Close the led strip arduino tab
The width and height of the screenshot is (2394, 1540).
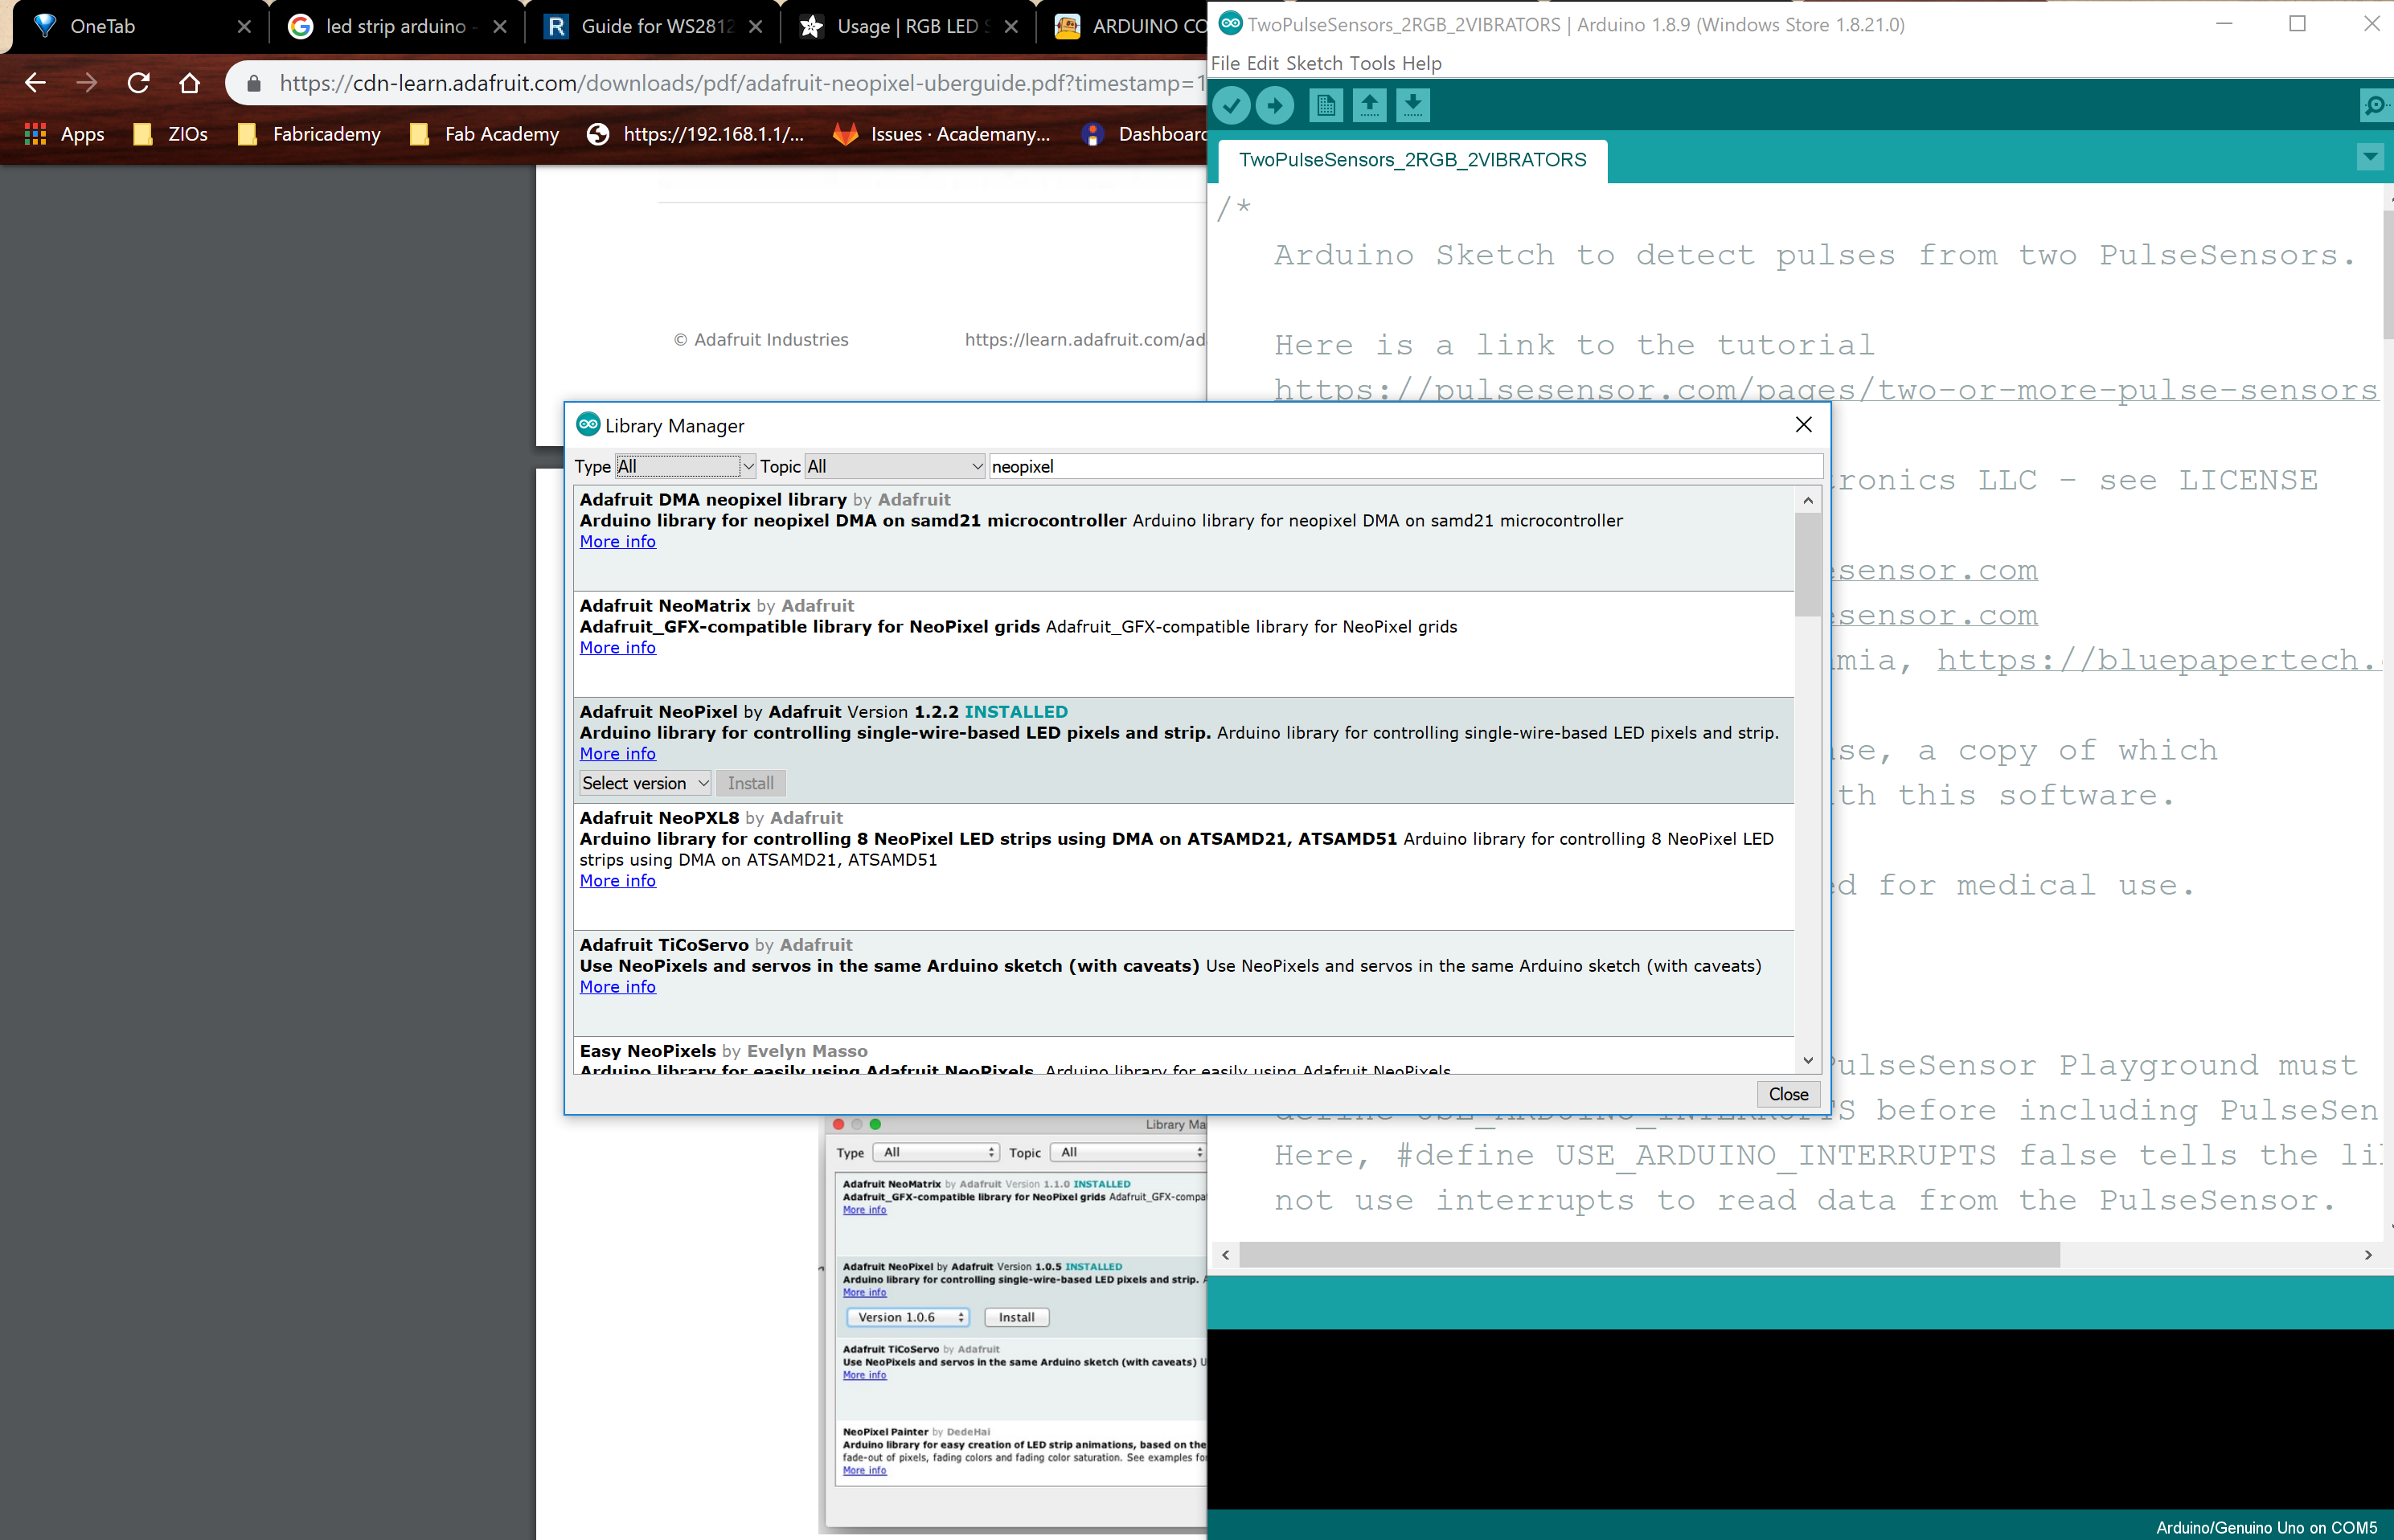click(500, 26)
